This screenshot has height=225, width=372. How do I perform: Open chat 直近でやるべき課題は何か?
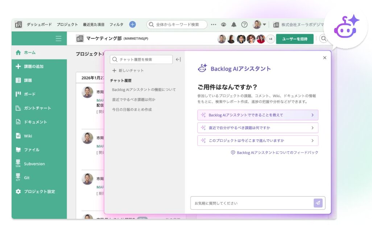click(133, 99)
